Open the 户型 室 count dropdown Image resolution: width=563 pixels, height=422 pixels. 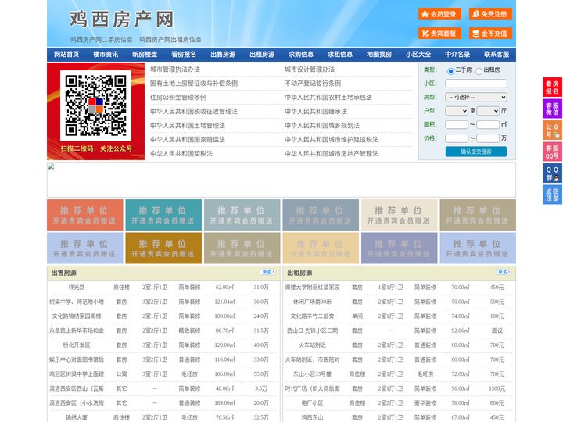tap(457, 111)
